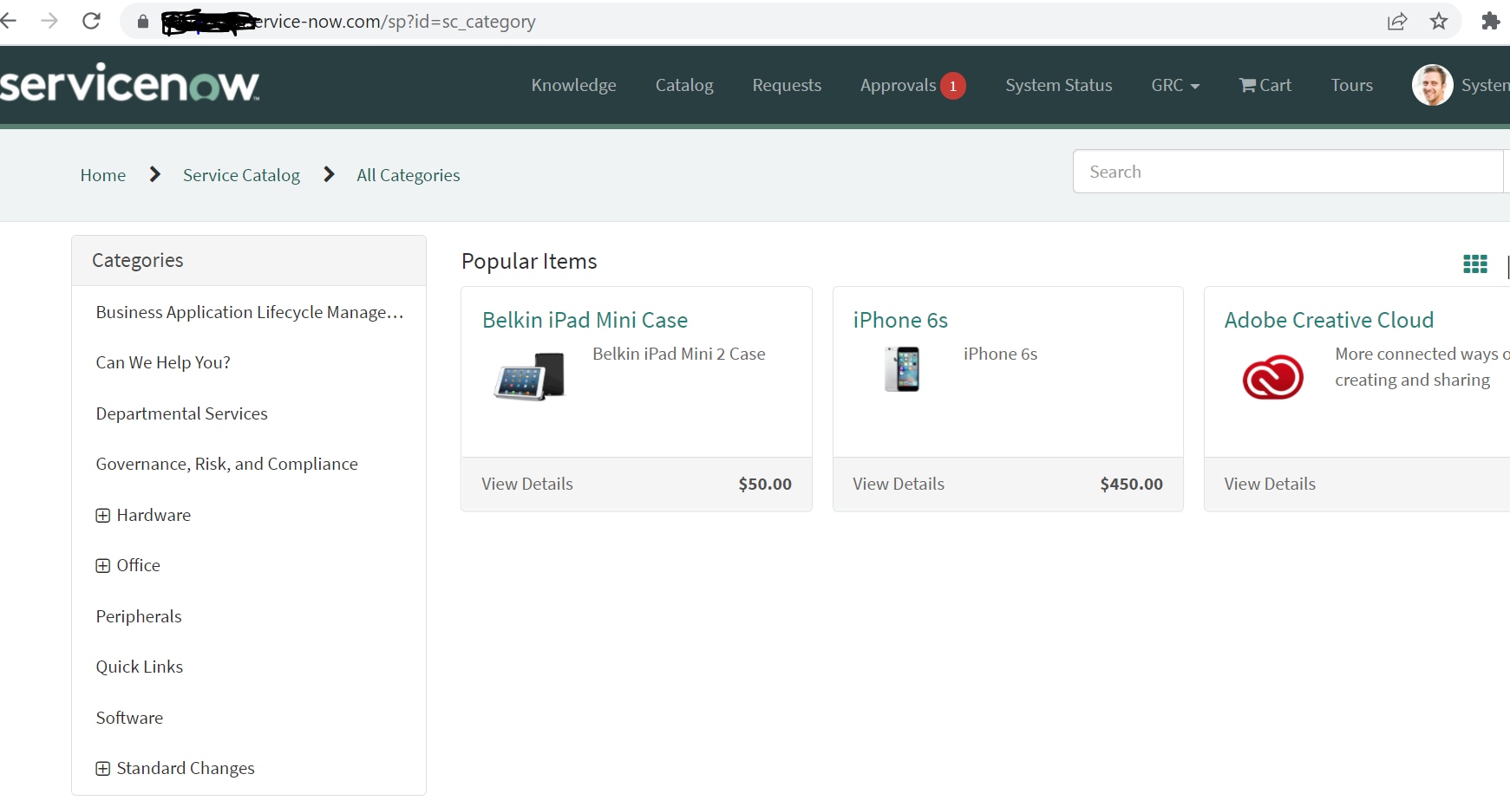The image size is (1510, 807).
Task: Go back with the browser back arrow
Action: point(9,21)
